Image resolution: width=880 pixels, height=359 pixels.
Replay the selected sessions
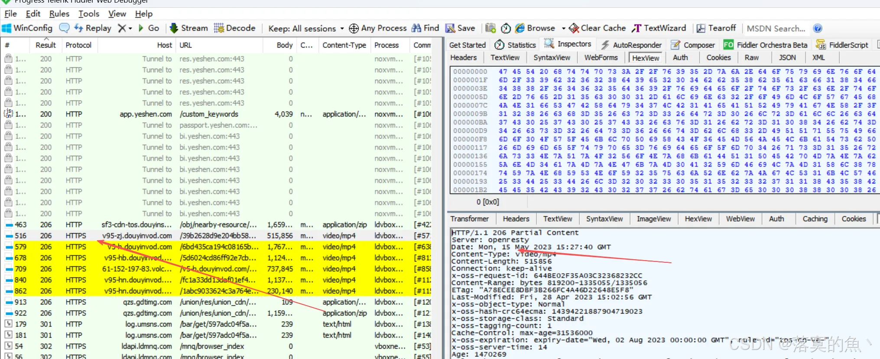(x=93, y=28)
